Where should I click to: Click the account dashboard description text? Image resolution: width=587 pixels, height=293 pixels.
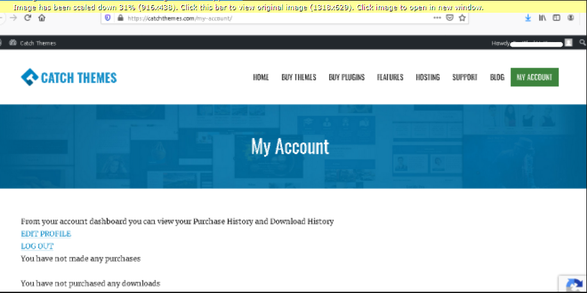177,222
